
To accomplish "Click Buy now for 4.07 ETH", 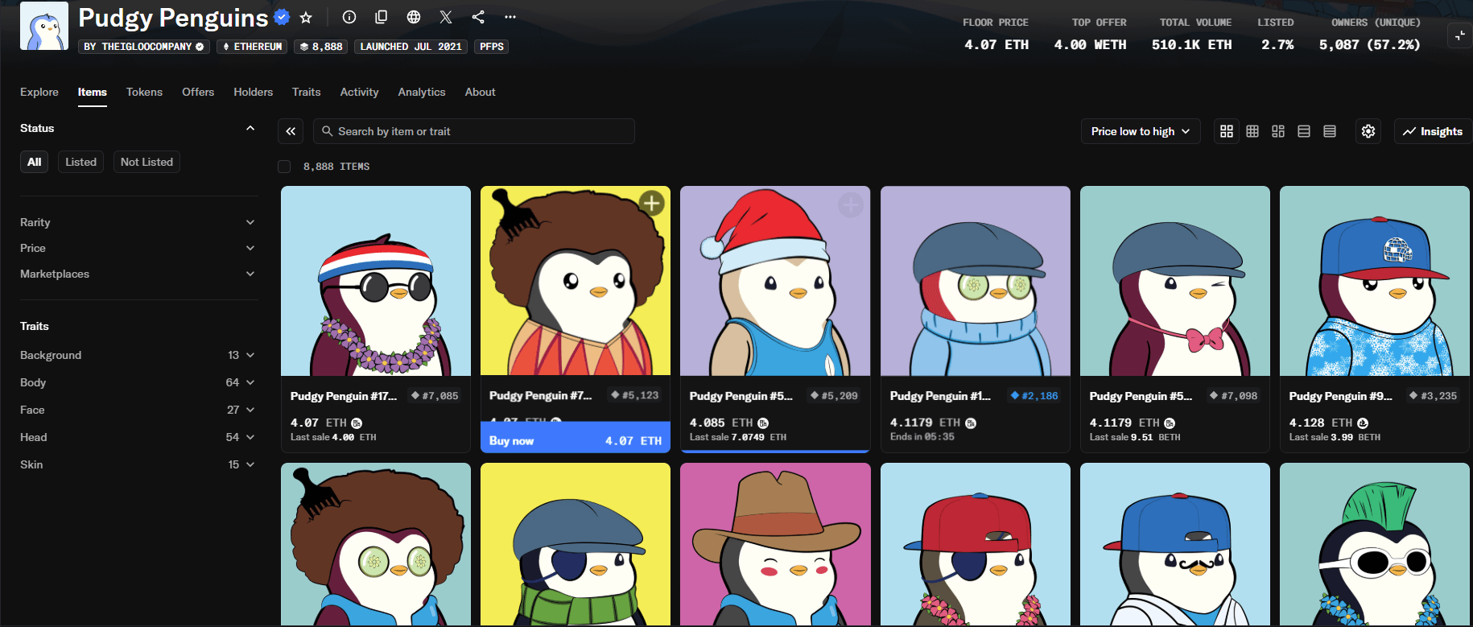I will 576,440.
